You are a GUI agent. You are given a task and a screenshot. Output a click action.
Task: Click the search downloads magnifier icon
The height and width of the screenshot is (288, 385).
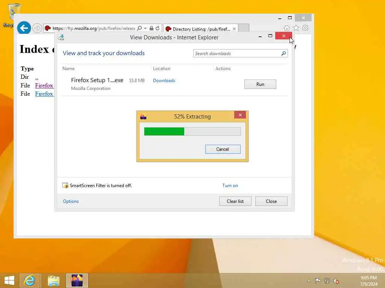[283, 53]
